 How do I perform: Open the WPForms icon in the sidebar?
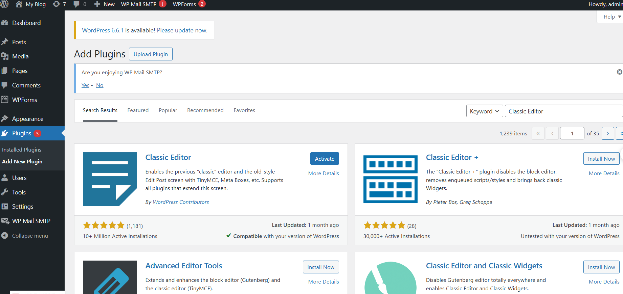pyautogui.click(x=5, y=100)
